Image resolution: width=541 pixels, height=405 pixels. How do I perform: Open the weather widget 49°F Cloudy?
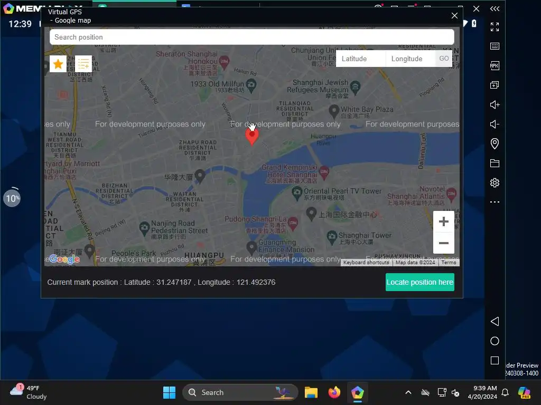(x=29, y=392)
